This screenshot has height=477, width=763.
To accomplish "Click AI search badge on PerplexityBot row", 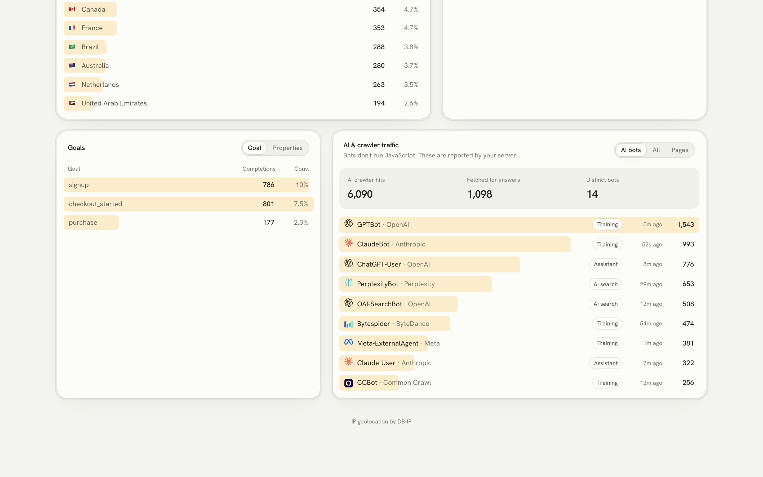I will (605, 284).
